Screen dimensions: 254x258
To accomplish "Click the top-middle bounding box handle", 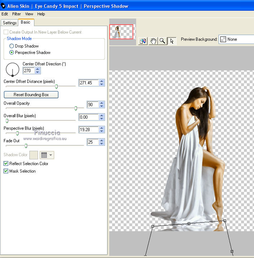I will (189, 223).
